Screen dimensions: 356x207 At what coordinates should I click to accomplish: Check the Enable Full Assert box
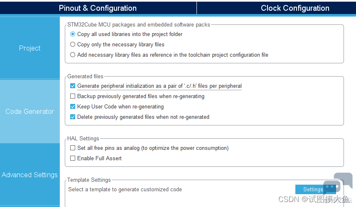pyautogui.click(x=73, y=159)
